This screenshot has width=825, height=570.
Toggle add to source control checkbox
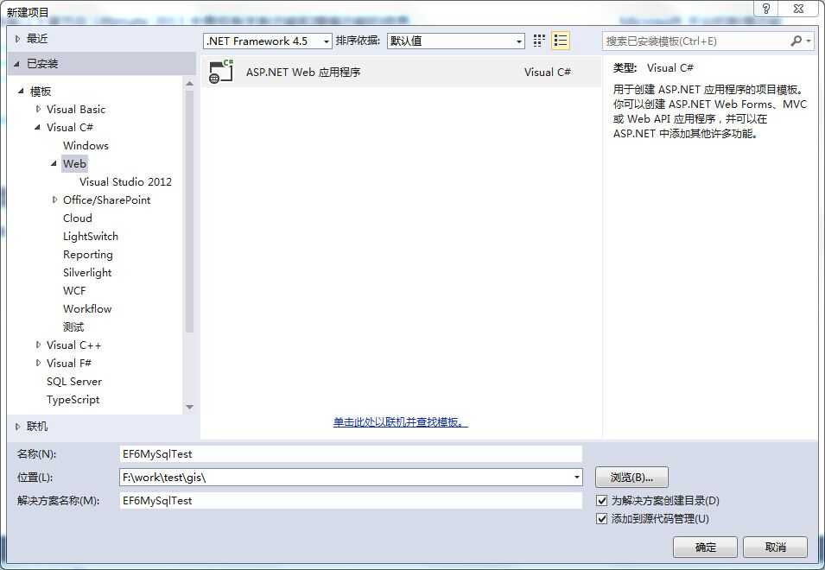click(x=602, y=518)
